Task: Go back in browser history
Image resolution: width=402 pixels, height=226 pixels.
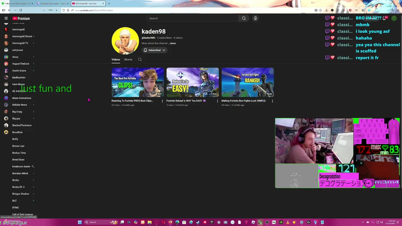Action: tap(9, 10)
